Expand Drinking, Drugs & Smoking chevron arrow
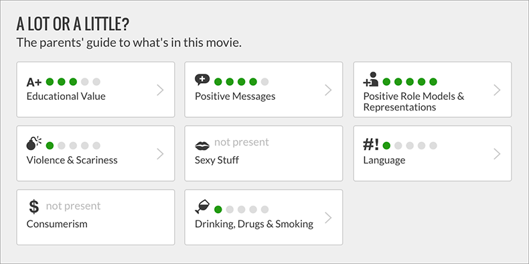 328,218
